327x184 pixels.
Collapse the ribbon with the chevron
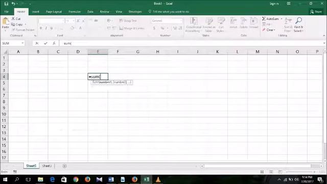click(x=324, y=36)
